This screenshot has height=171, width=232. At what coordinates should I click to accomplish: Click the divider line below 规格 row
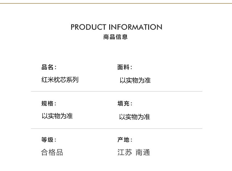point(117,129)
